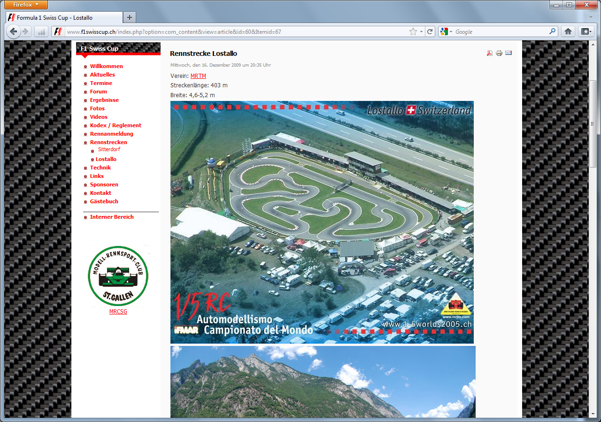Select the Sitterdorf submenu item
Image resolution: width=601 pixels, height=422 pixels.
(x=109, y=149)
